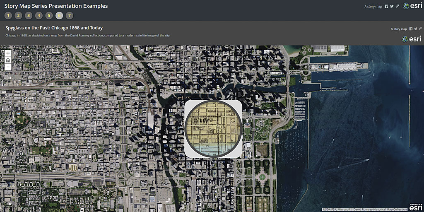Open story entry number 3
Image resolution: width=424 pixels, height=212 pixels.
[x=29, y=15]
